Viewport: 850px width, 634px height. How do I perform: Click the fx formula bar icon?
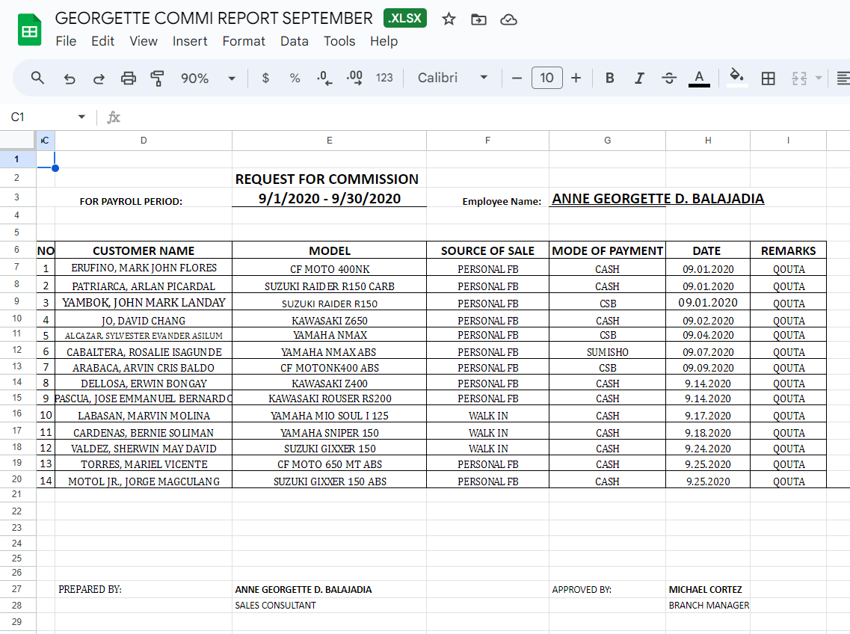114,117
